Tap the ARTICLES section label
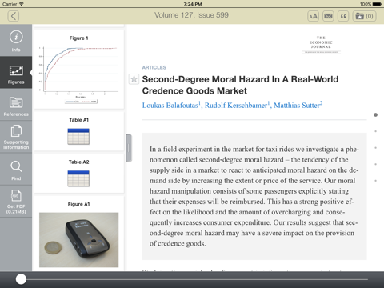The width and height of the screenshot is (384, 288). [x=154, y=67]
